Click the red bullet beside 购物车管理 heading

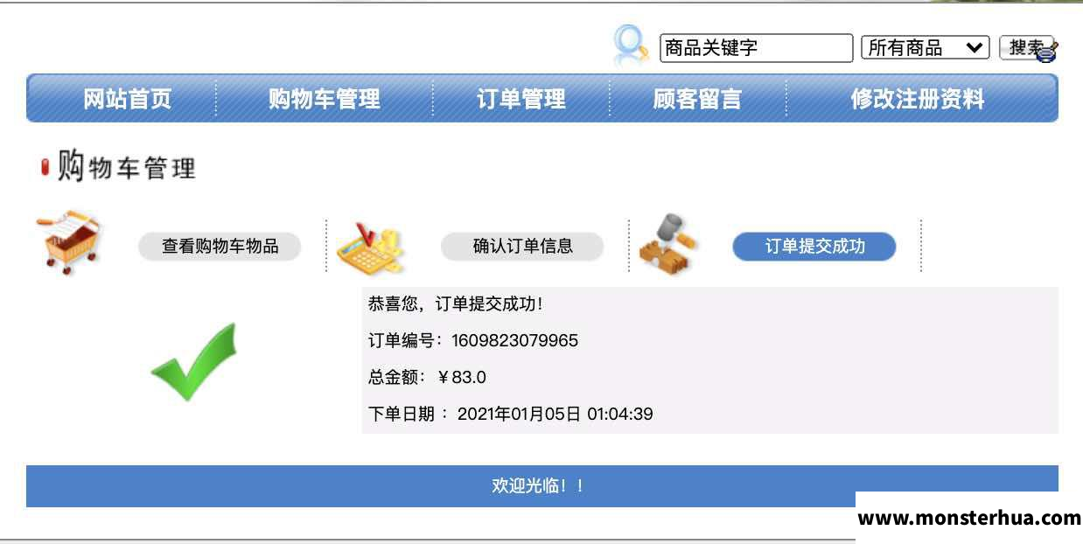pyautogui.click(x=45, y=167)
